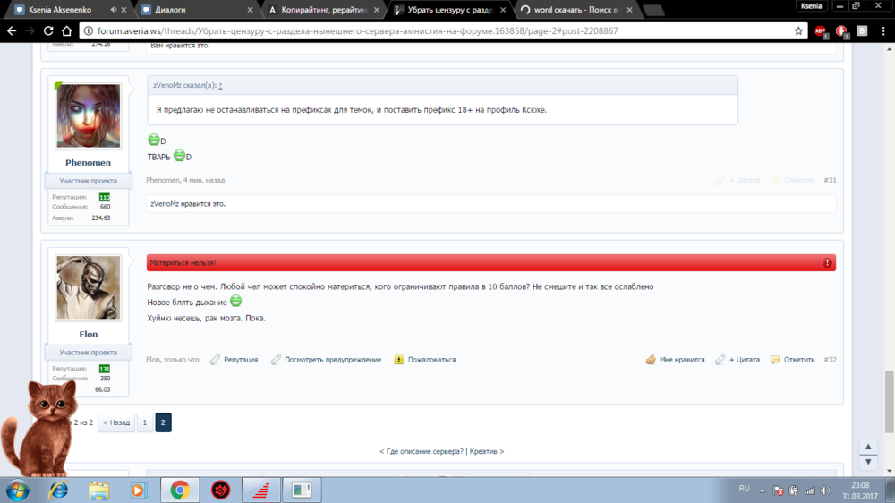
Task: Click Ответить on Elon's post
Action: pyautogui.click(x=793, y=360)
